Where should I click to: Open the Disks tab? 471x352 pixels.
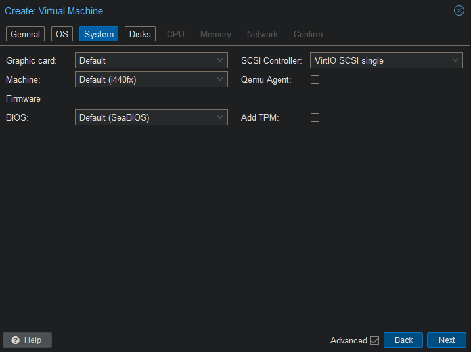click(x=140, y=34)
